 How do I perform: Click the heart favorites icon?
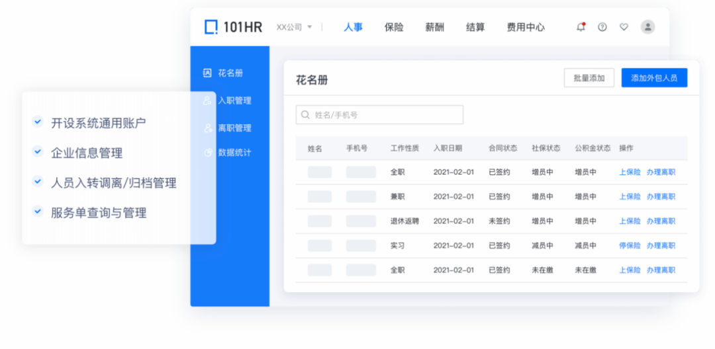[x=624, y=27]
